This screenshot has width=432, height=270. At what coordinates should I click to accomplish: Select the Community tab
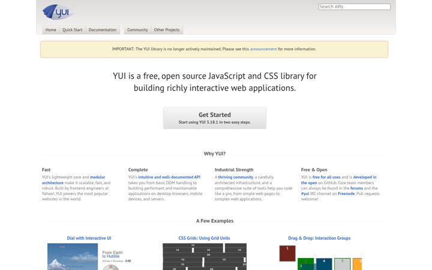(x=137, y=30)
